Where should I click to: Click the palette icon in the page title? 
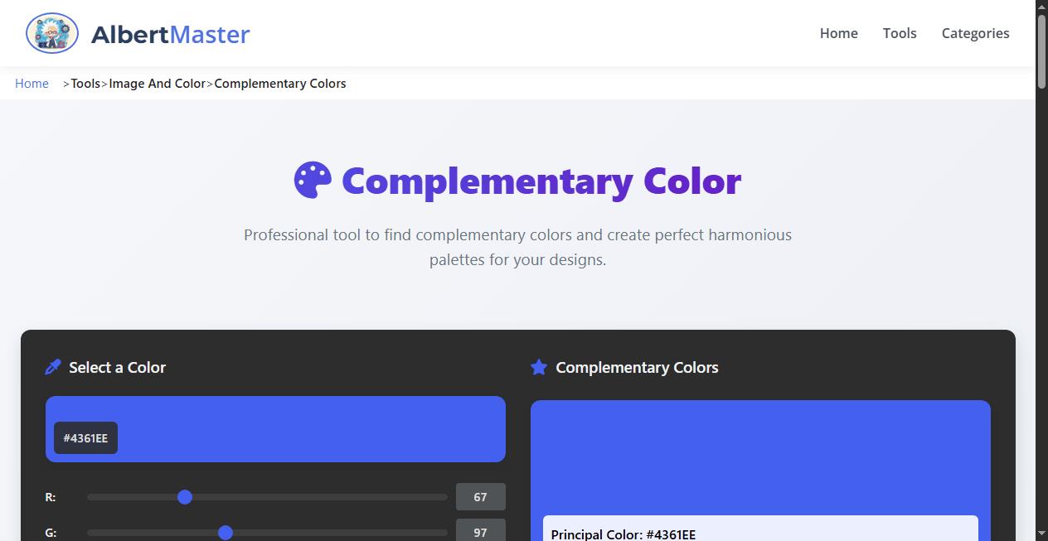click(313, 179)
